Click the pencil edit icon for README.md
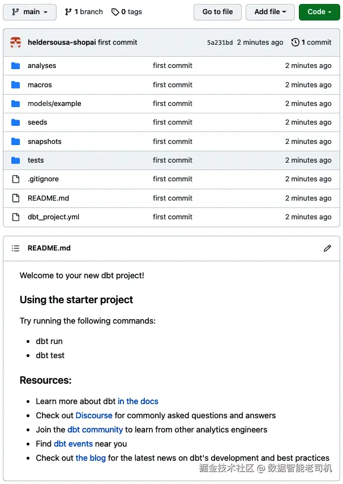Screen dimensions: 343x484 click(327, 248)
